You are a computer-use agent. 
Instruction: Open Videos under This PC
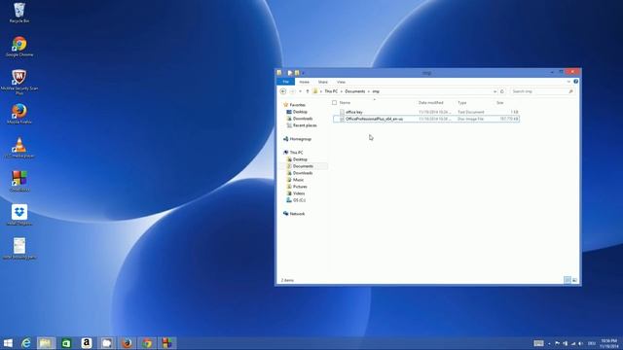(x=299, y=193)
